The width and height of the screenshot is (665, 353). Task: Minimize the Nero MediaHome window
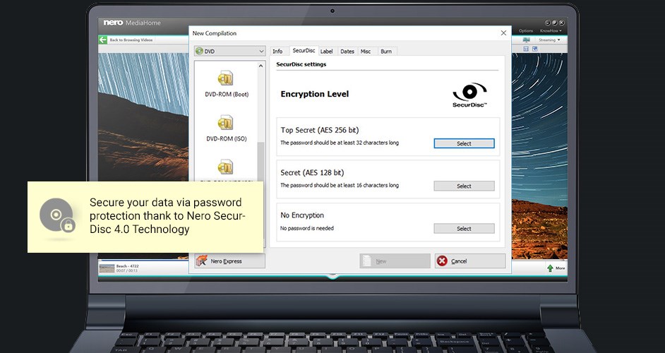tap(548, 23)
